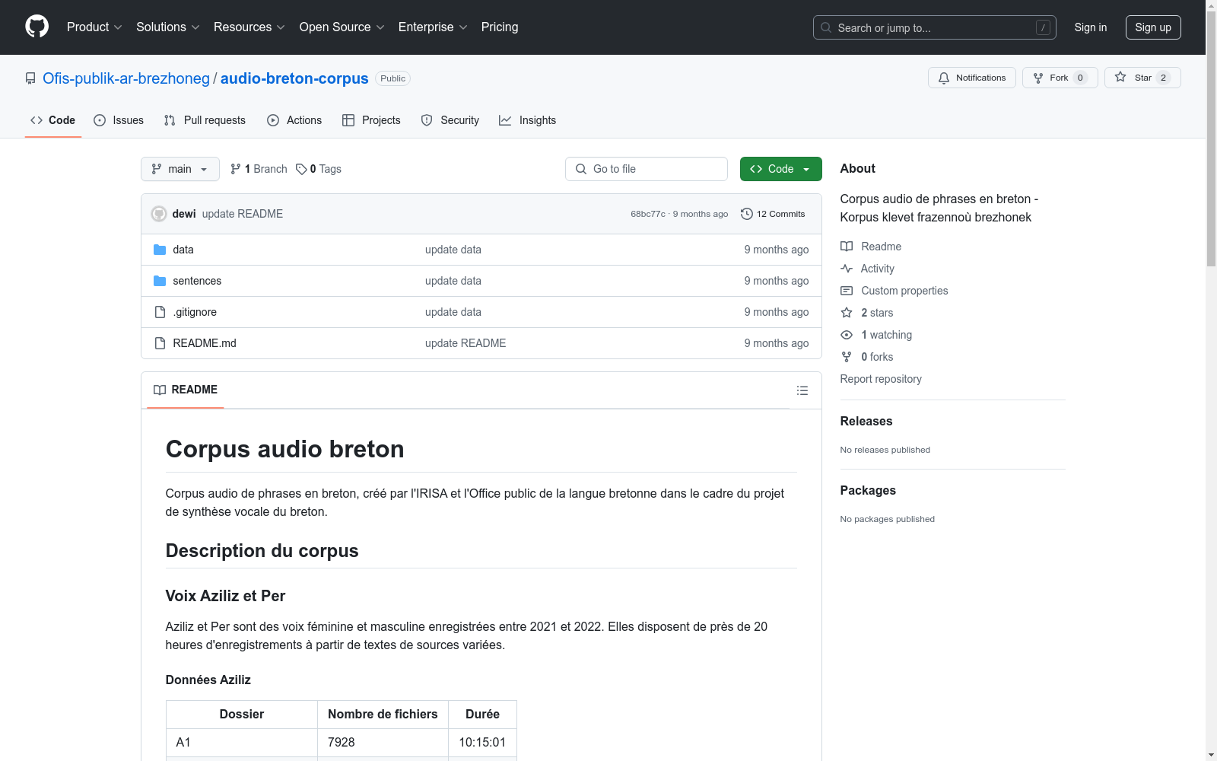1217x761 pixels.
Task: Open the sentences folder name
Action: click(197, 281)
